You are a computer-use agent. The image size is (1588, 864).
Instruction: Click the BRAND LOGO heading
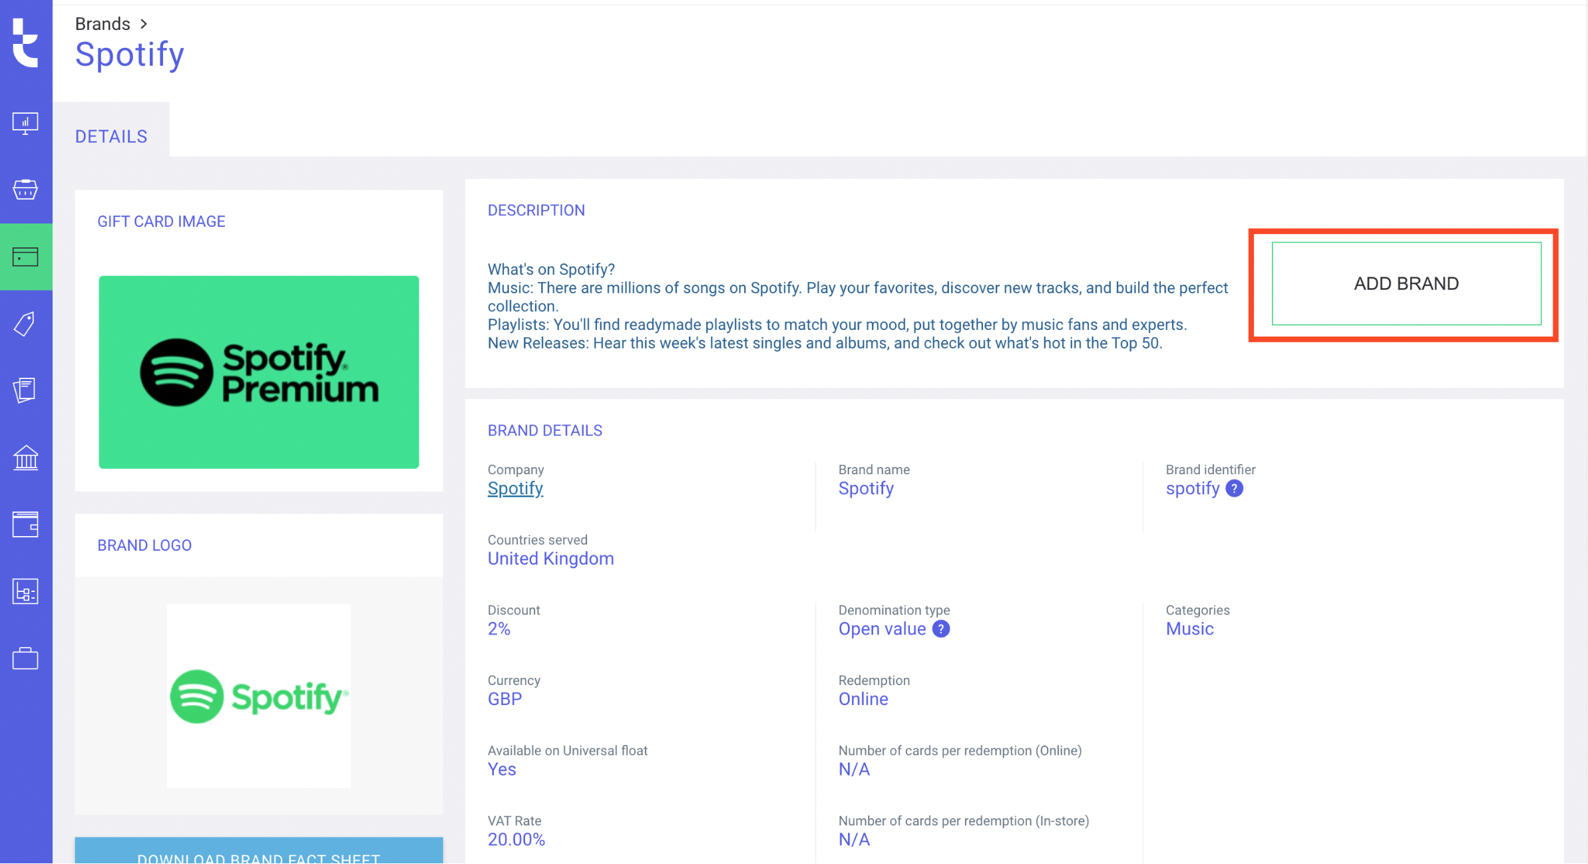144,545
